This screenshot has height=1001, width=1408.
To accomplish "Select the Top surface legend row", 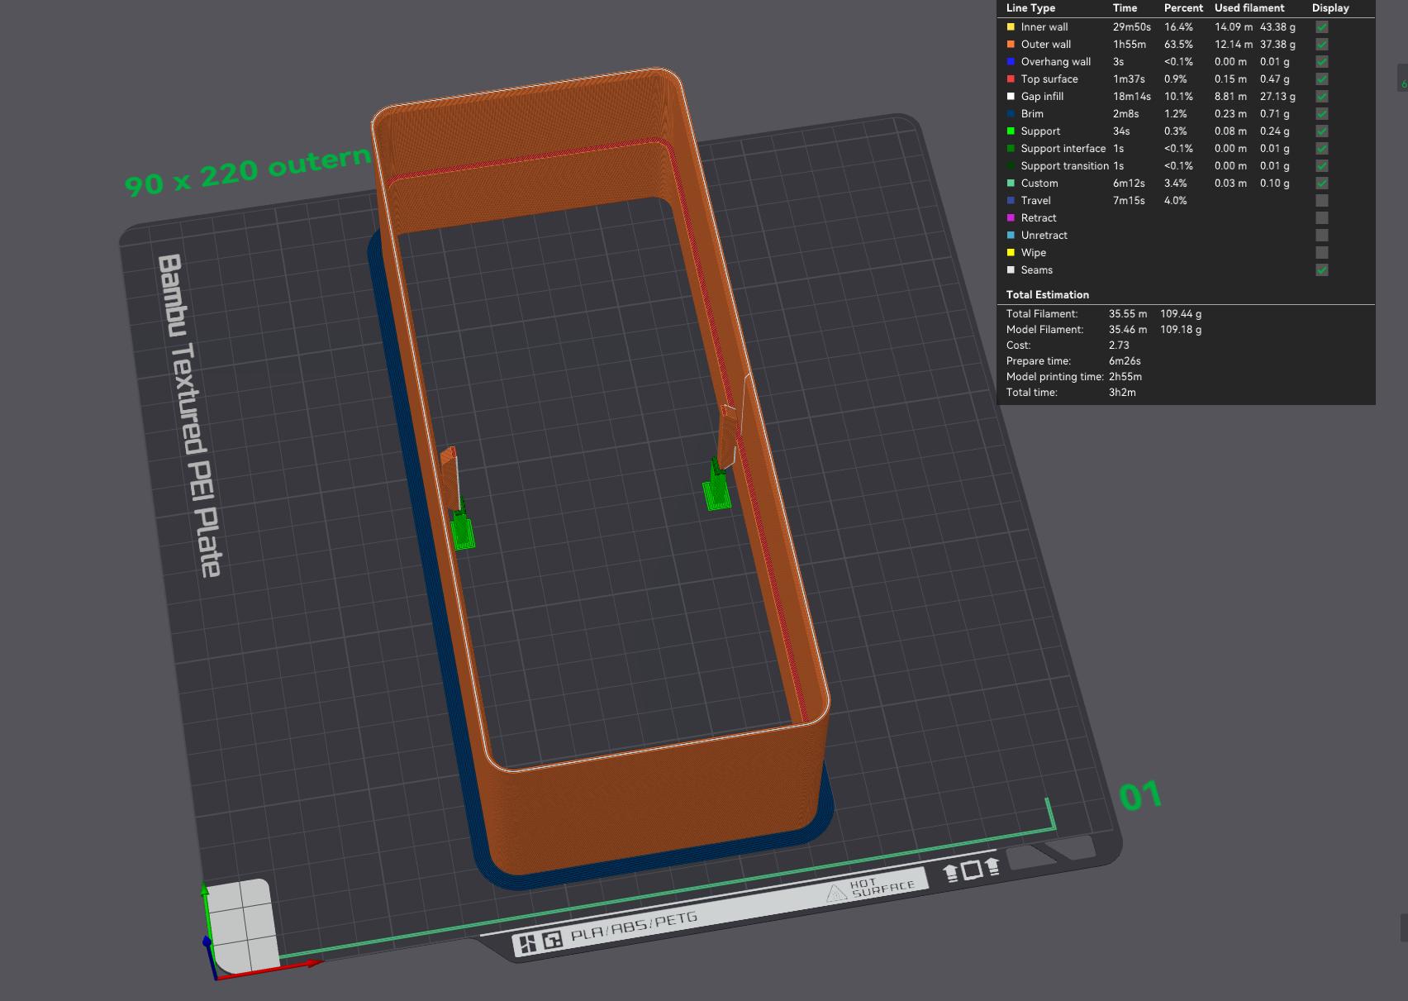I will tap(1187, 79).
